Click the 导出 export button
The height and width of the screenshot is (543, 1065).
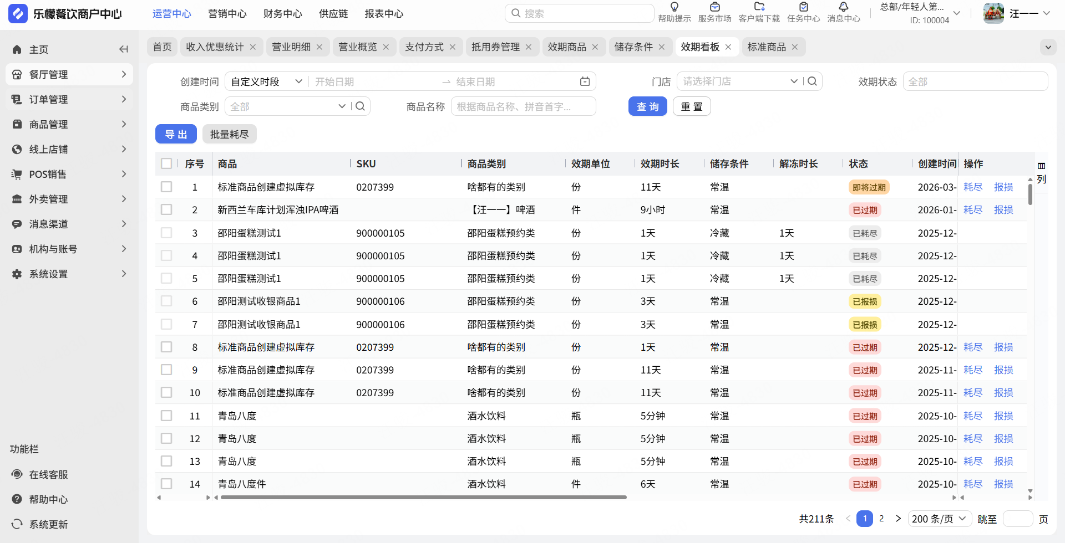176,134
